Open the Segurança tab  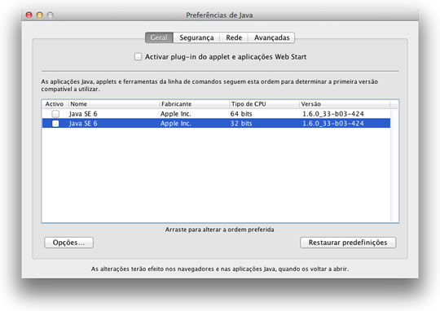click(x=196, y=37)
